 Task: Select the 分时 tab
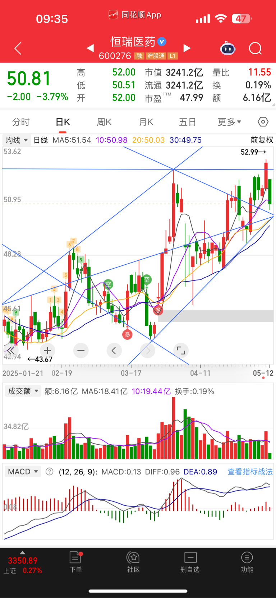(21, 122)
